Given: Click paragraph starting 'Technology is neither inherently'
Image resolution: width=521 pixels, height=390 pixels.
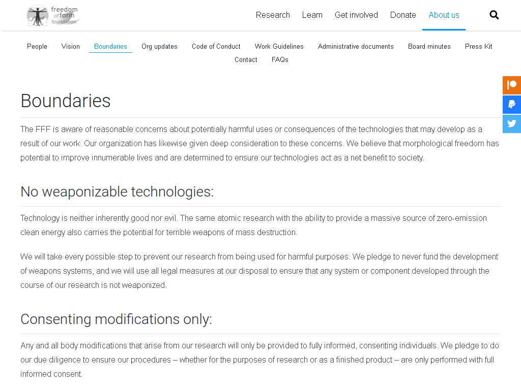Looking at the screenshot, I should tap(253, 225).
